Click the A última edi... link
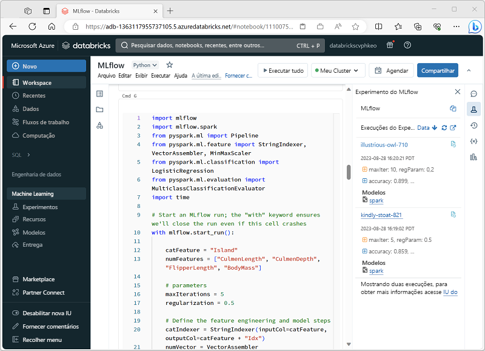 [206, 75]
